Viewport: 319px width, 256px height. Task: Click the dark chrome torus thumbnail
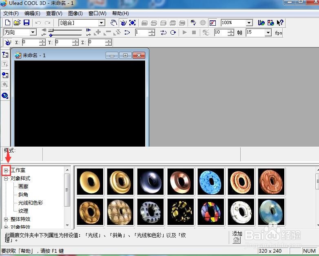(151, 182)
